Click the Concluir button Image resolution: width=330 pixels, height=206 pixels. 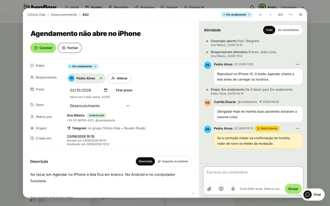coord(43,48)
